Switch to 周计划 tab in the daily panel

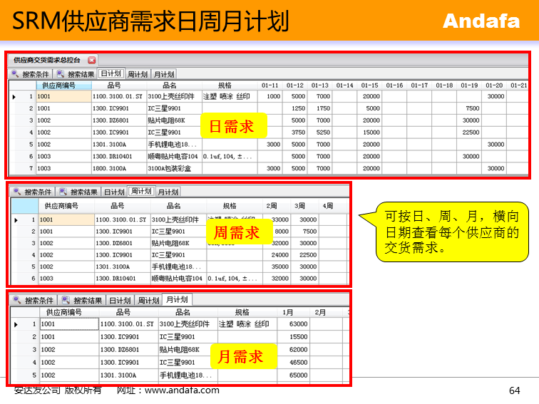pyautogui.click(x=137, y=74)
